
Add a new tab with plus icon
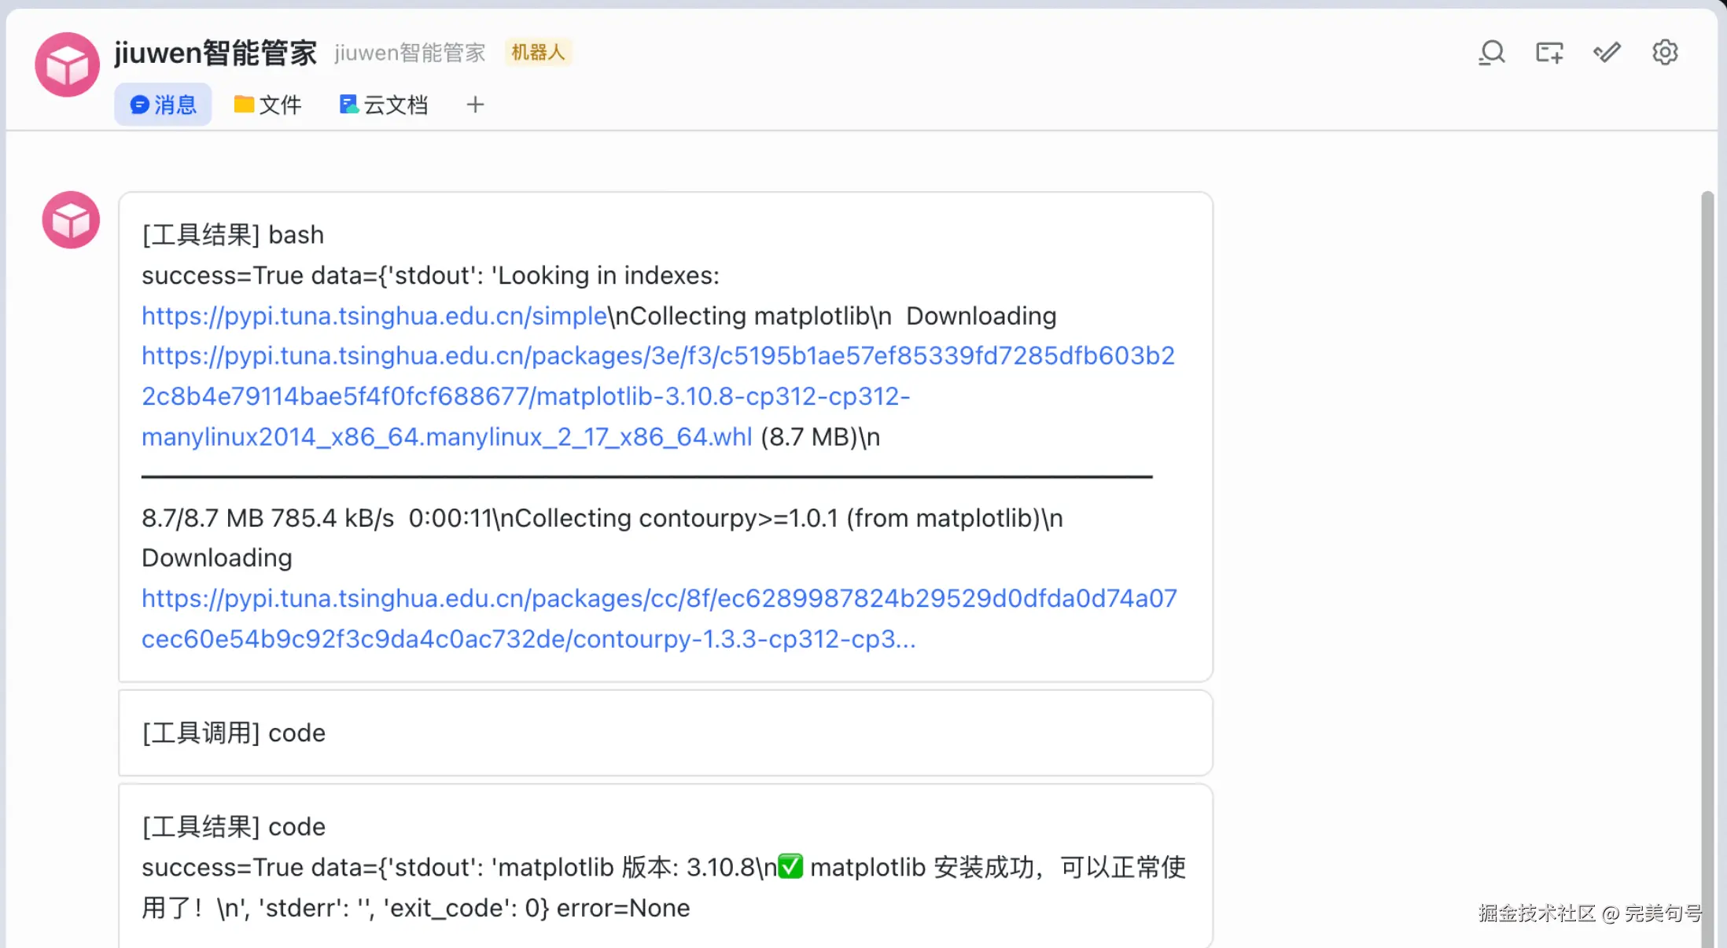tap(475, 105)
